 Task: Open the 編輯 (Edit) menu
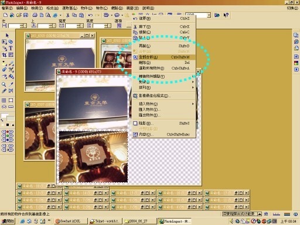click(22, 8)
